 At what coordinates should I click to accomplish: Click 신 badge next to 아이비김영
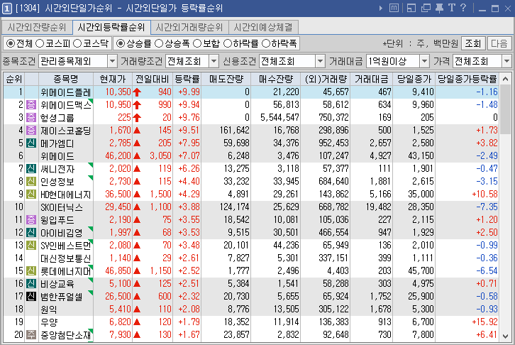pos(31,233)
